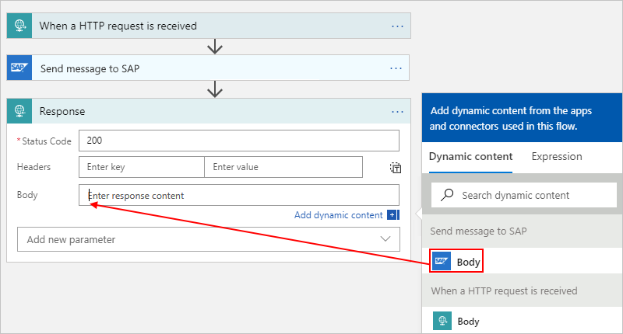
Task: Switch to the Expression tab
Action: tap(557, 156)
